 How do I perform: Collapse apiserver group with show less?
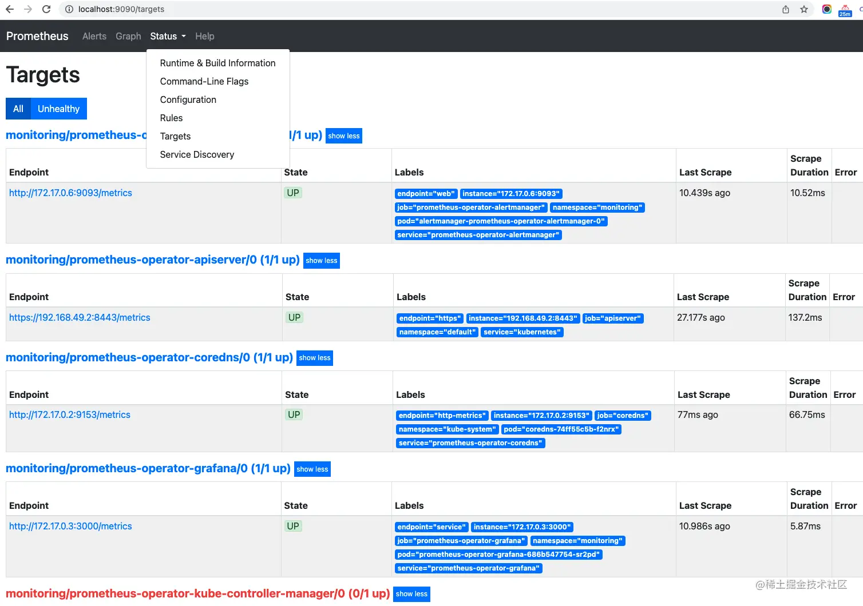[x=322, y=261]
